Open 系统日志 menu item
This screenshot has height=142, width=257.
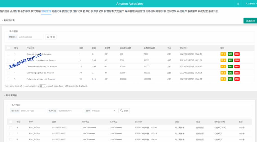[x=213, y=11]
